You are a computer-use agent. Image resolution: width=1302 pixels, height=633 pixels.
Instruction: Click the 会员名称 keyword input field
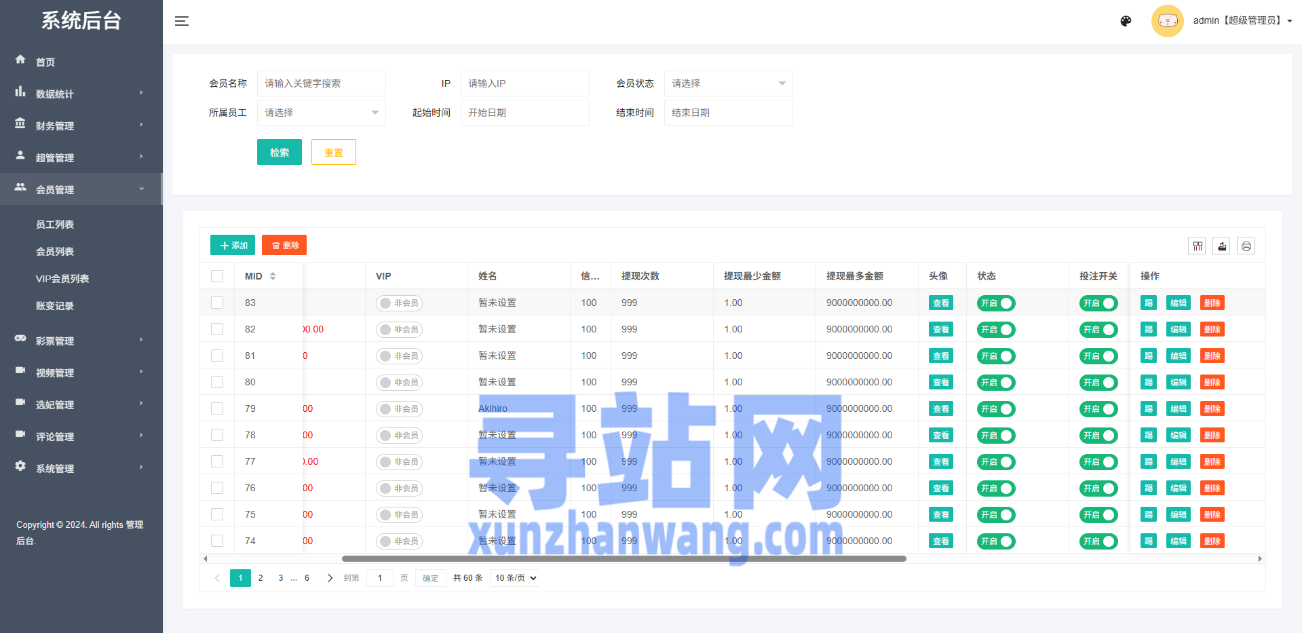pyautogui.click(x=321, y=83)
